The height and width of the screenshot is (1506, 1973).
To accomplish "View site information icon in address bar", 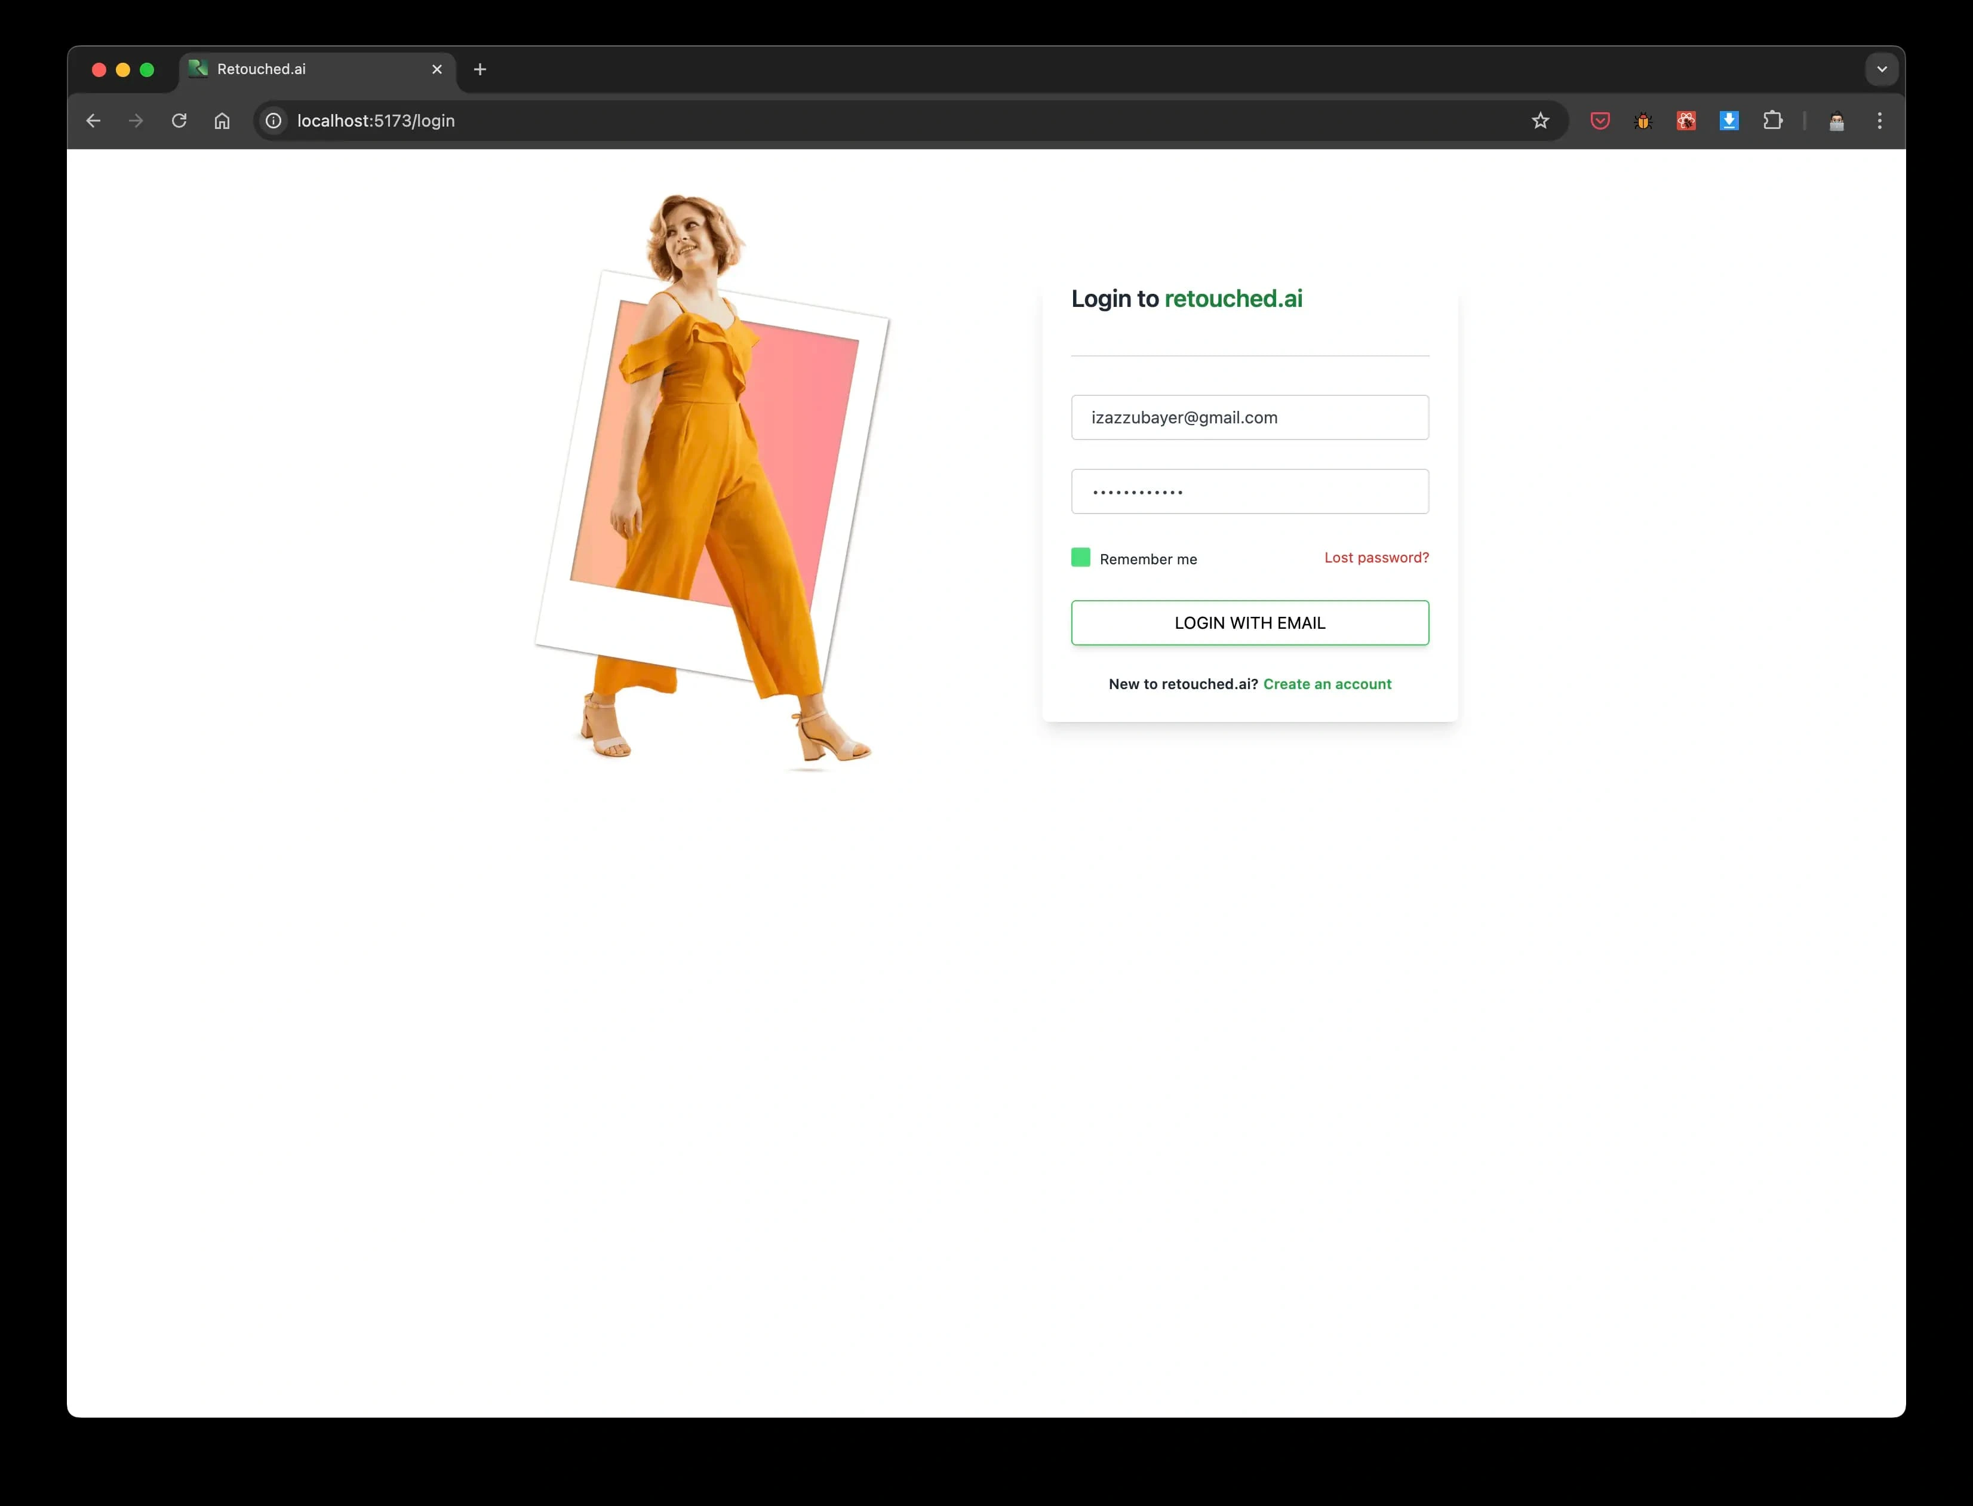I will click(x=274, y=121).
